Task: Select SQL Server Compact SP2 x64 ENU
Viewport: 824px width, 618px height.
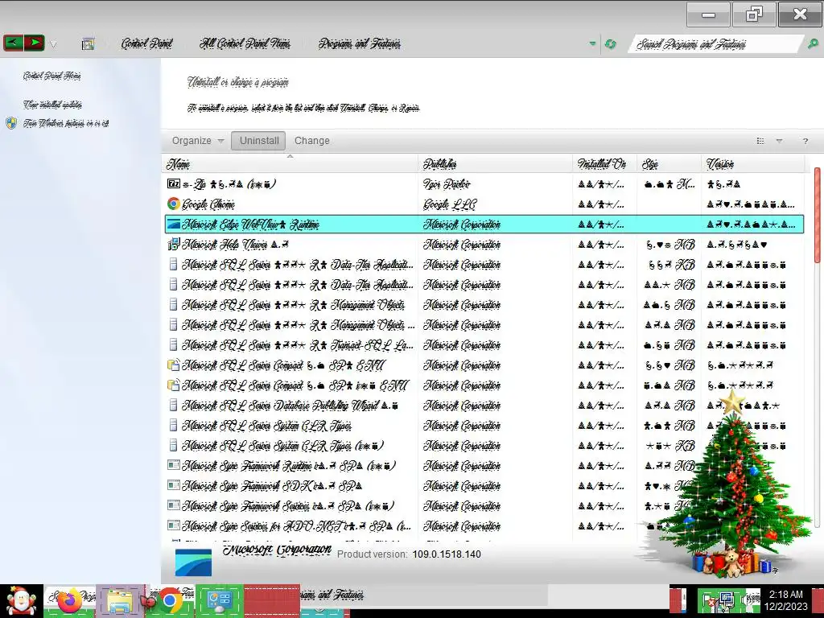Action: click(295, 385)
